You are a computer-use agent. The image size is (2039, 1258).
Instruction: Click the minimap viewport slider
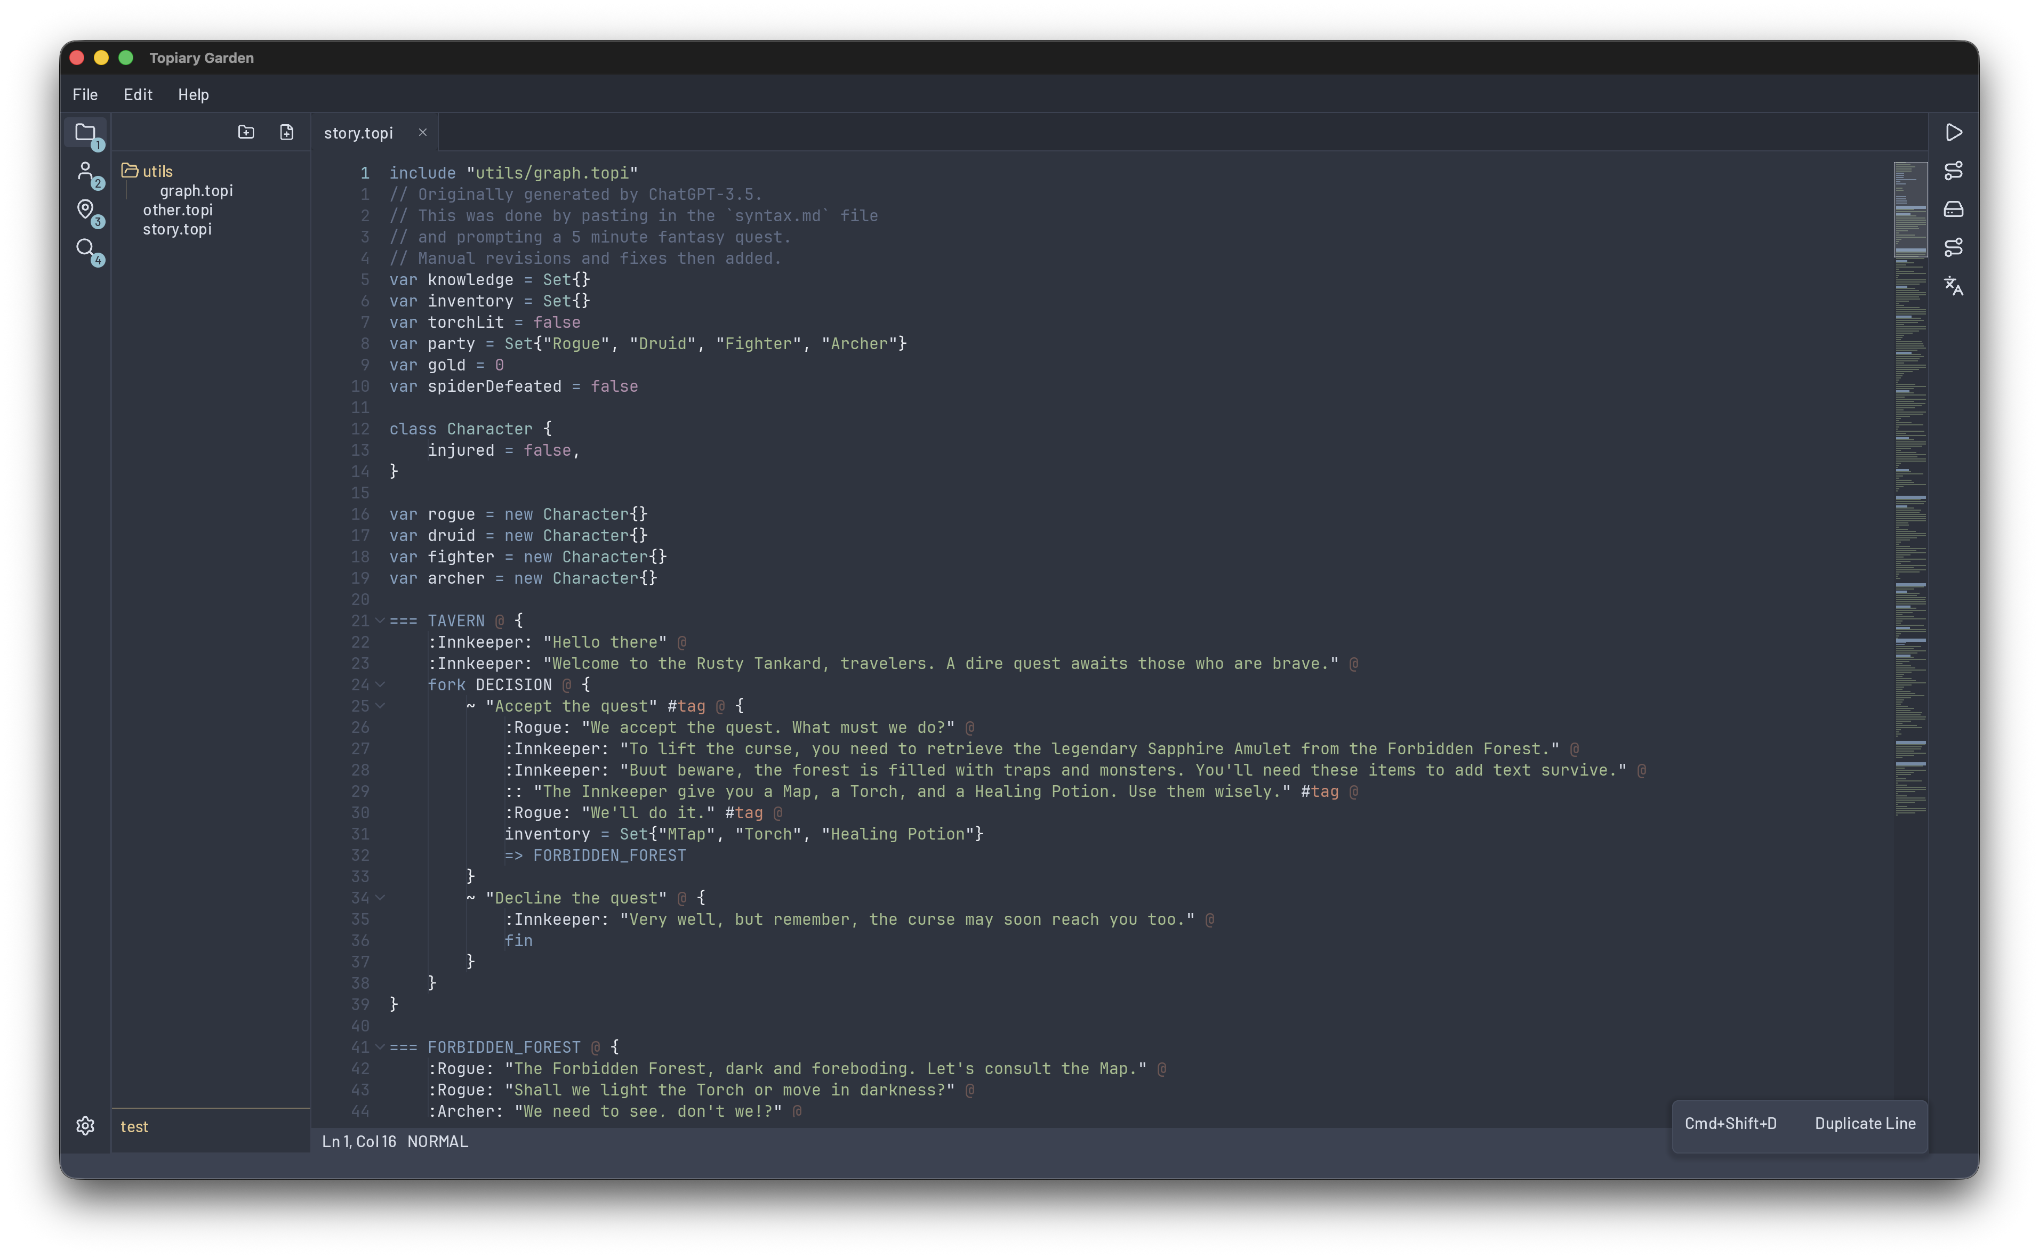point(1910,209)
